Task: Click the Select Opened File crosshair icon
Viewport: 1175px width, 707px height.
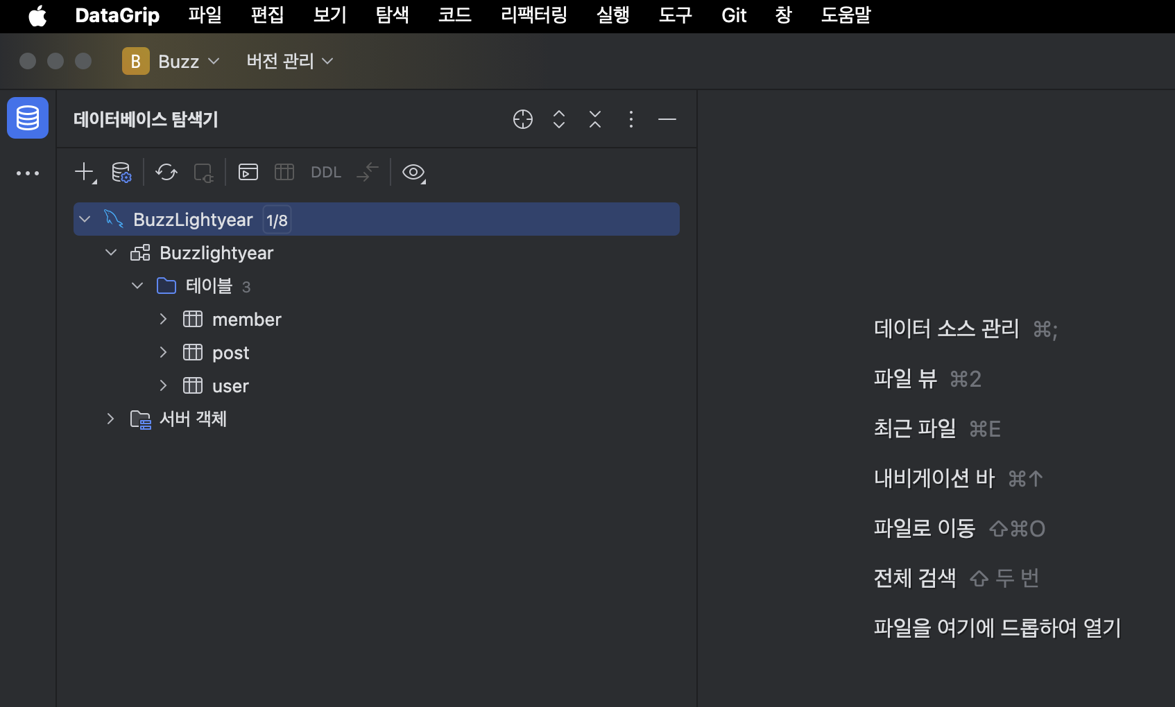Action: pos(523,119)
